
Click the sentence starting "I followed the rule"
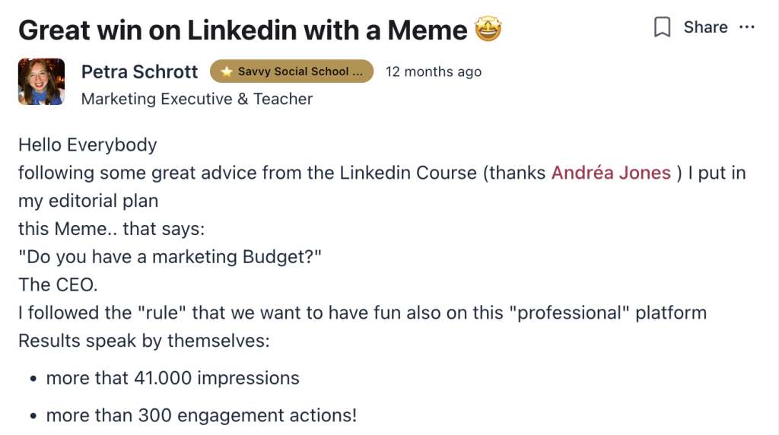coord(362,313)
